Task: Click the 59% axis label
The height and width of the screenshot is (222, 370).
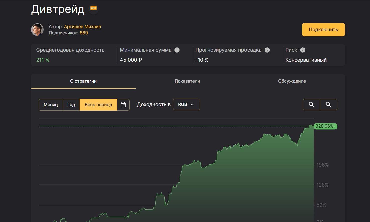Action: 321,205
